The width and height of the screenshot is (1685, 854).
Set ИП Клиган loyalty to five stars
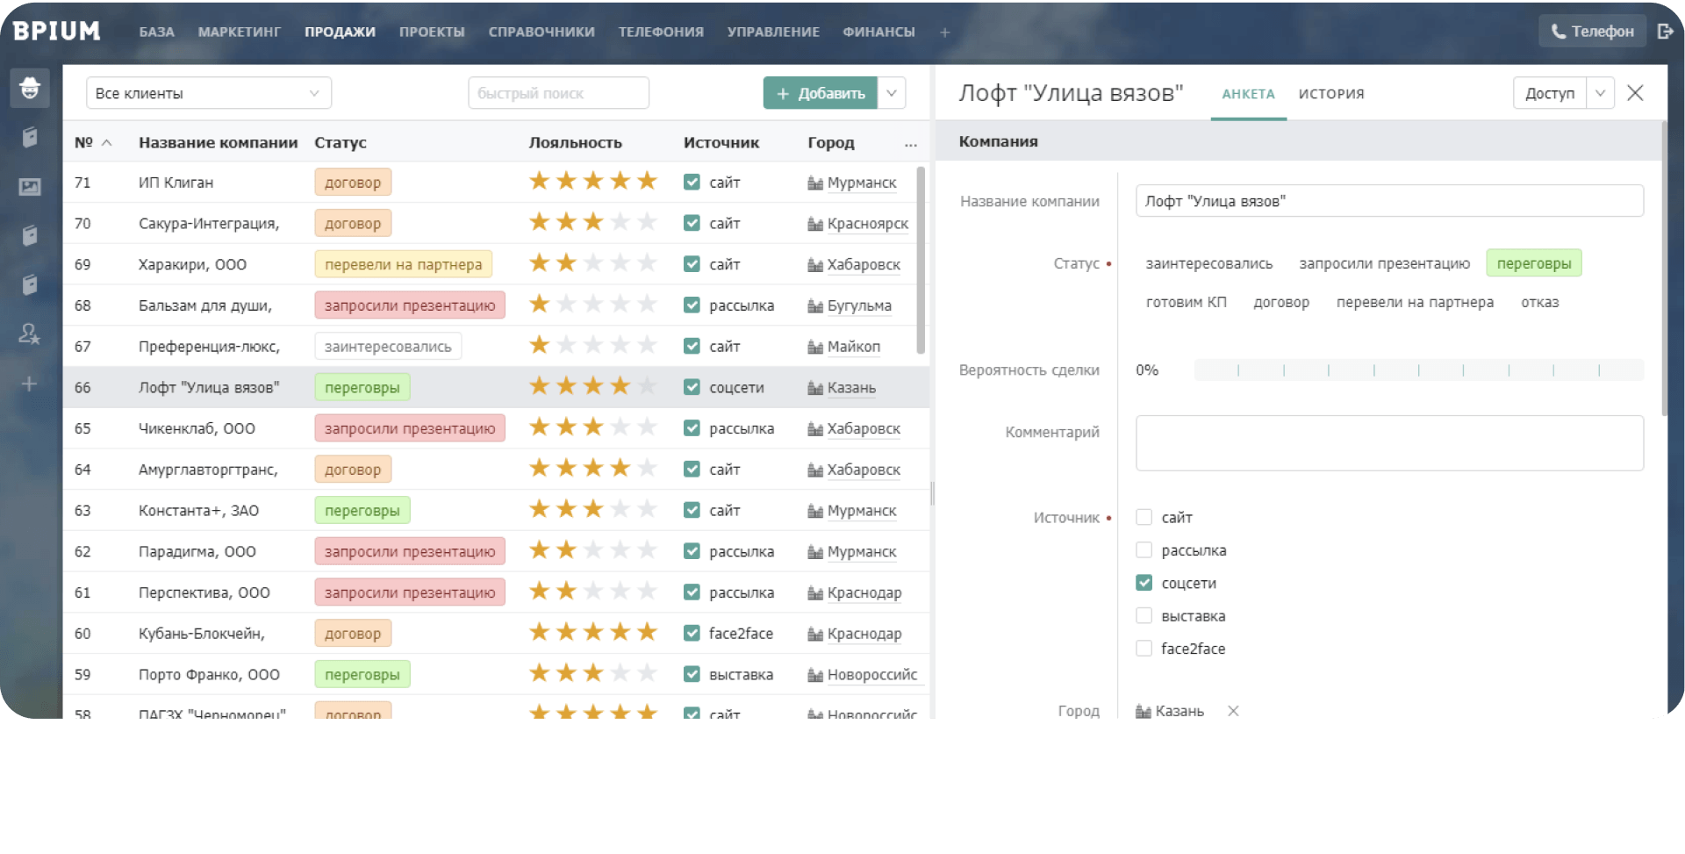(x=647, y=181)
